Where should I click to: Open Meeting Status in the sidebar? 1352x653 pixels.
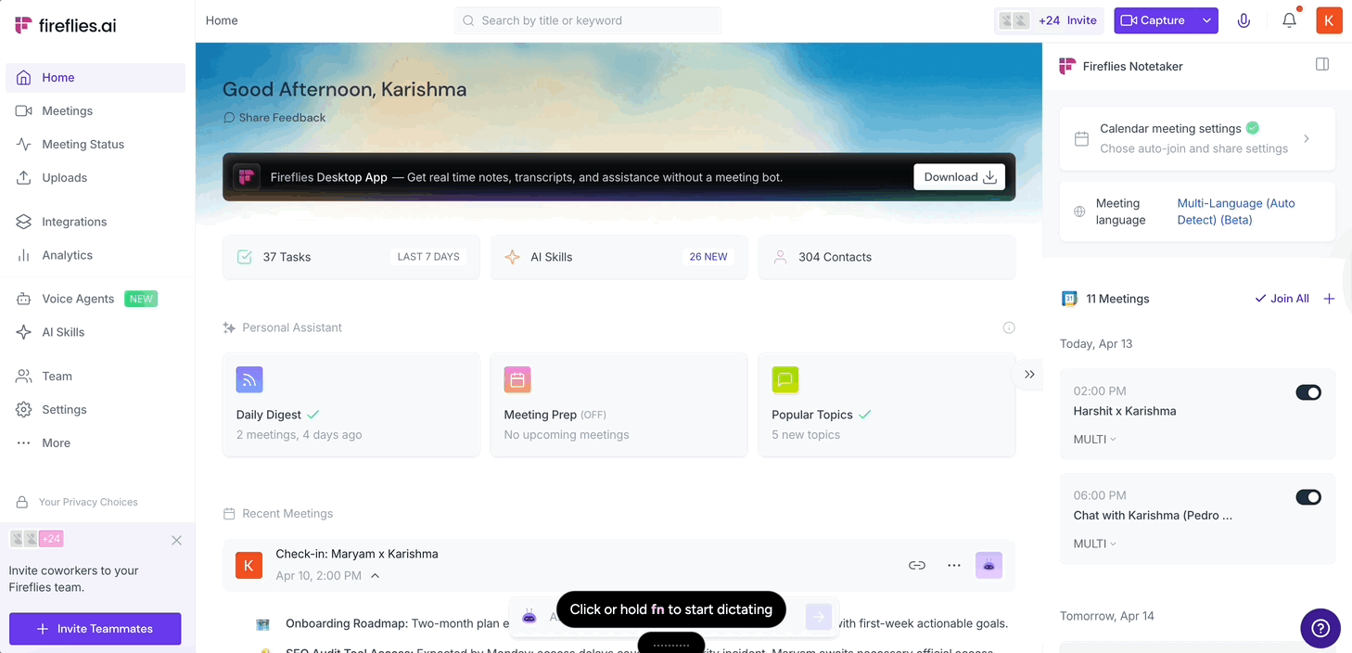coord(96,145)
